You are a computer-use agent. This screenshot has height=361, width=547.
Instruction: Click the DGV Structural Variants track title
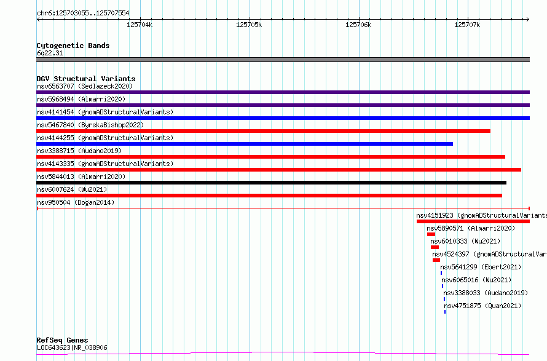pyautogui.click(x=86, y=79)
